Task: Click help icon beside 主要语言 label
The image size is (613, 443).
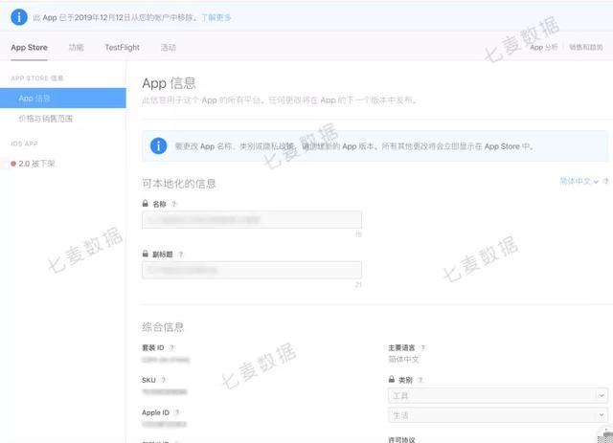Action: coord(422,347)
